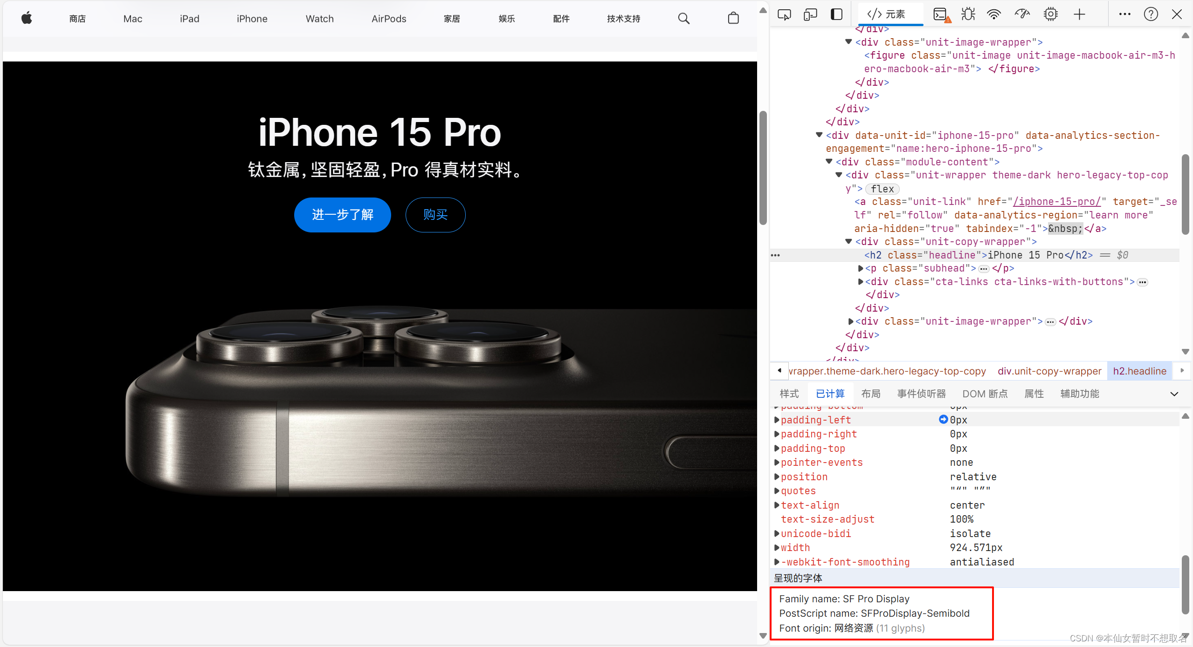
Task: Click Apple logo in macOS menu bar
Action: 27,18
